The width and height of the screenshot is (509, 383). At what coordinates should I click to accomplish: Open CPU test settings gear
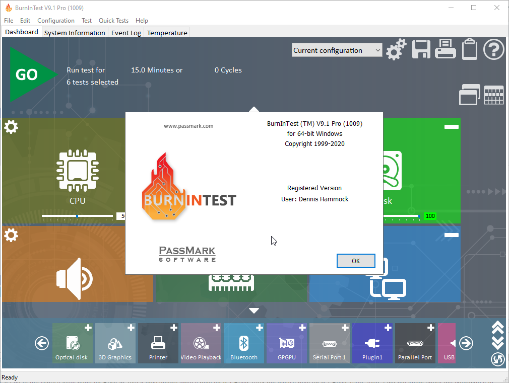coord(11,127)
